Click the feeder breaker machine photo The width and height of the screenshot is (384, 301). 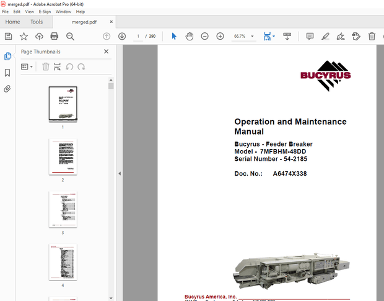point(291,272)
